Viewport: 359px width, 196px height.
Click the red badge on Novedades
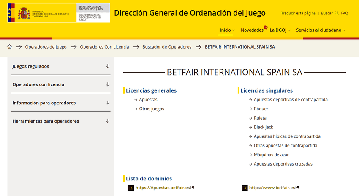point(266,27)
